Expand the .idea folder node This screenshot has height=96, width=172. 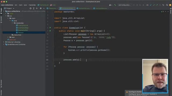(x=6, y=14)
